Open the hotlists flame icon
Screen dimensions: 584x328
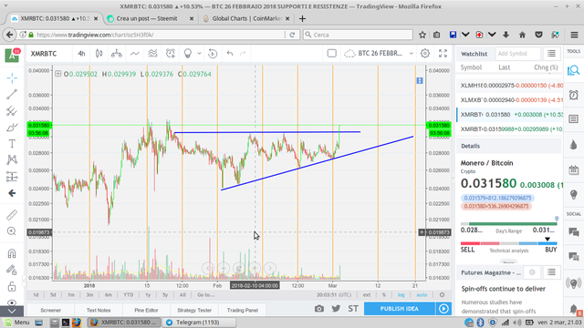(x=574, y=145)
